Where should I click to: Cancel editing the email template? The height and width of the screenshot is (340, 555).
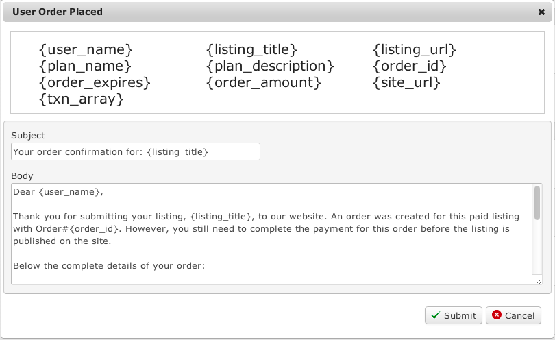point(513,315)
